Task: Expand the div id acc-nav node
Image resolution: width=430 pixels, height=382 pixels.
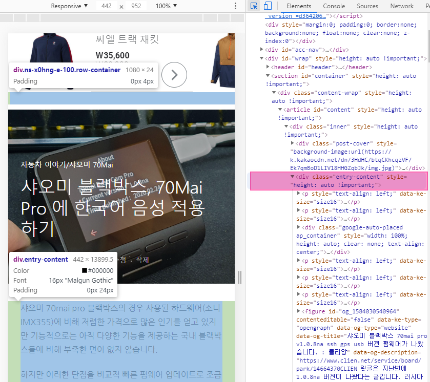Action: pyautogui.click(x=261, y=50)
